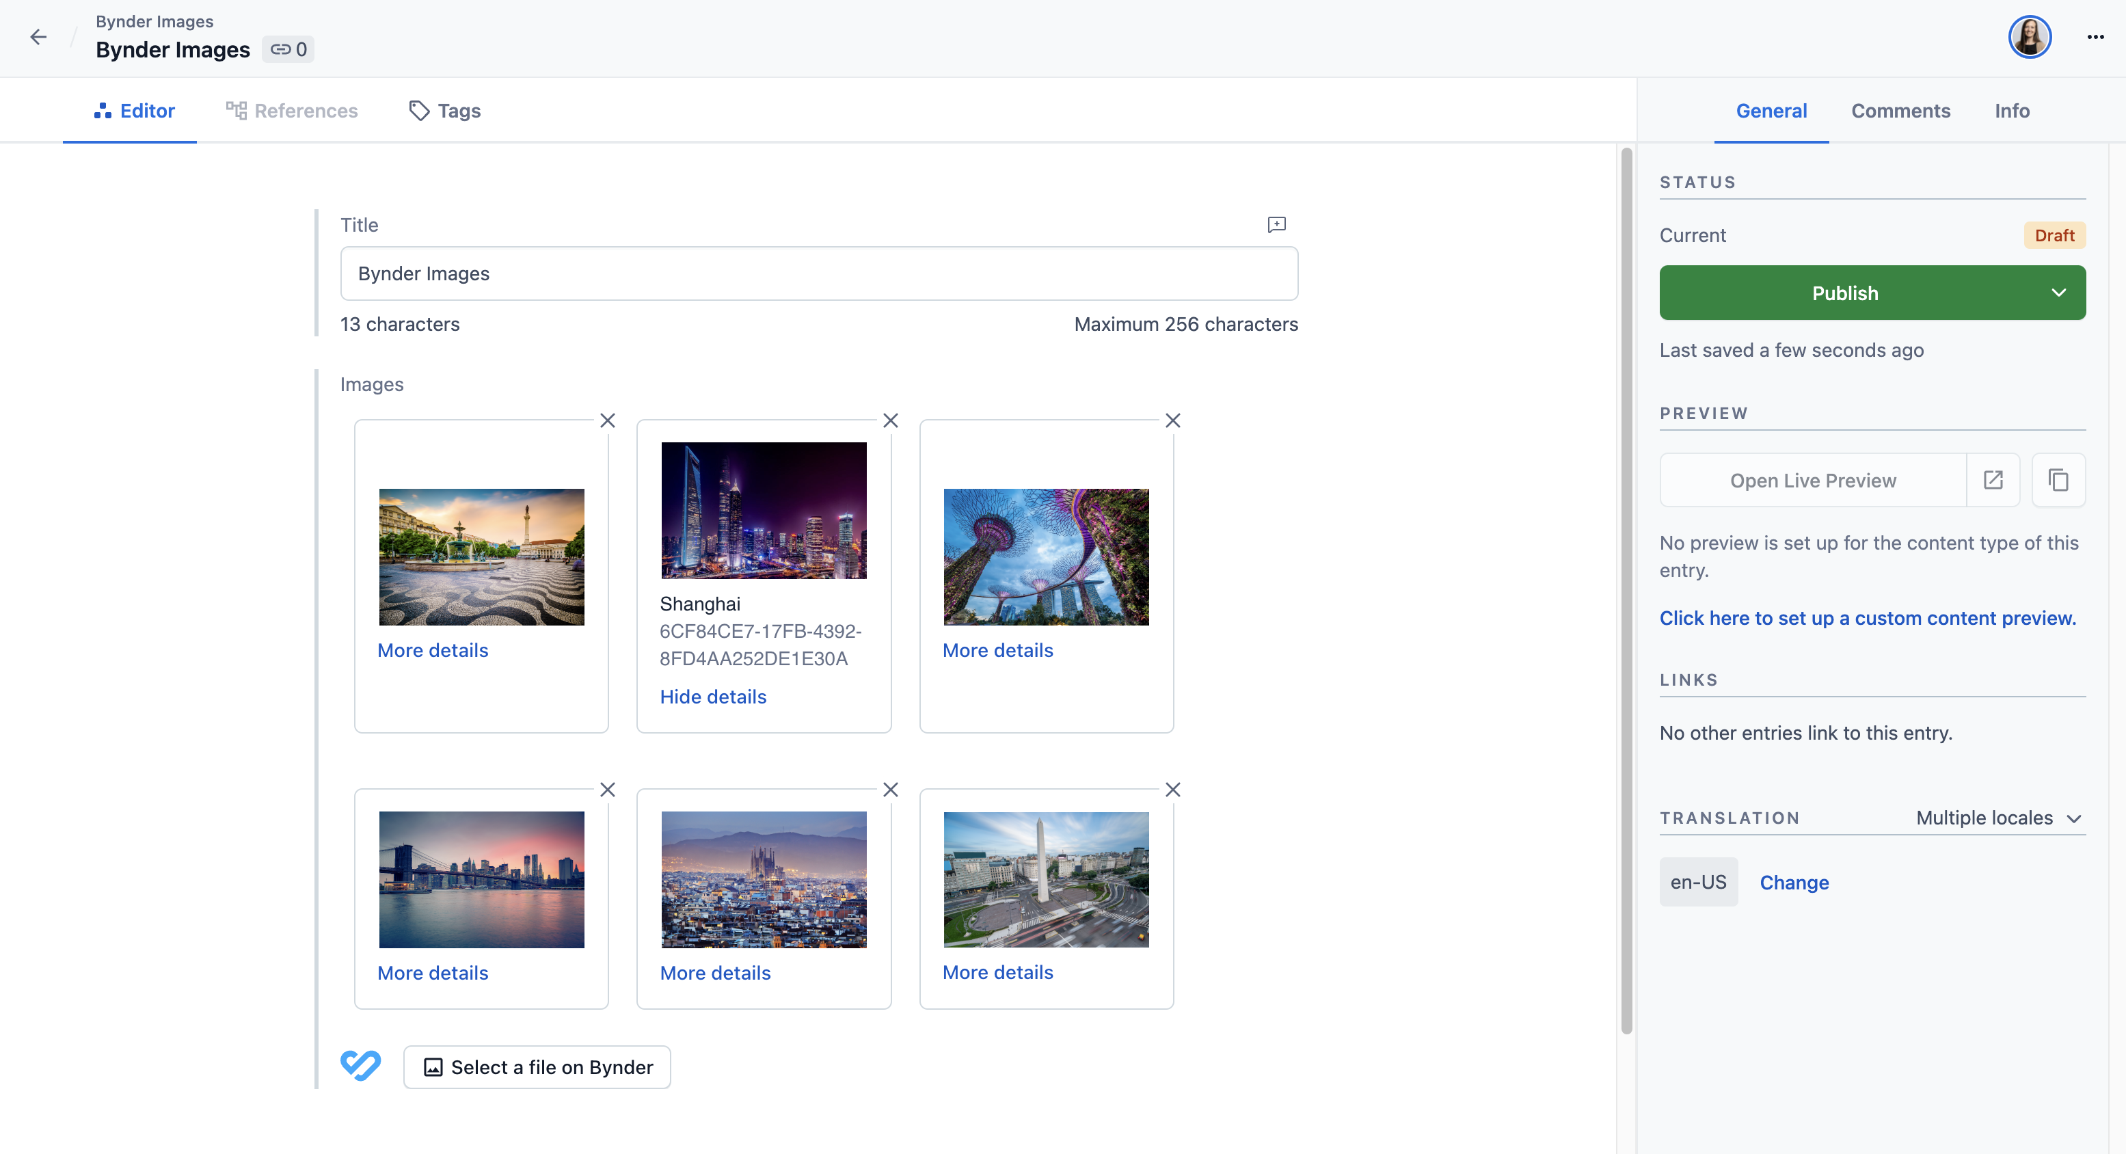Viewport: 2126px width, 1154px height.
Task: Switch to the Info tab
Action: coord(2011,109)
